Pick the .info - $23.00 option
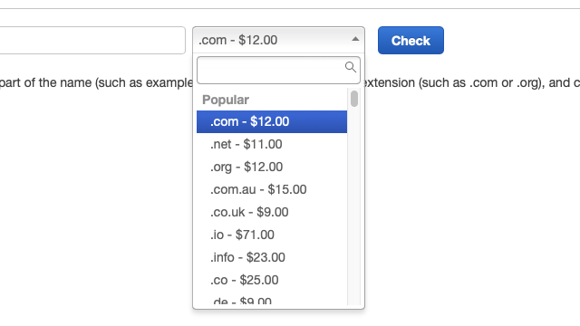580x326 pixels. (x=272, y=257)
